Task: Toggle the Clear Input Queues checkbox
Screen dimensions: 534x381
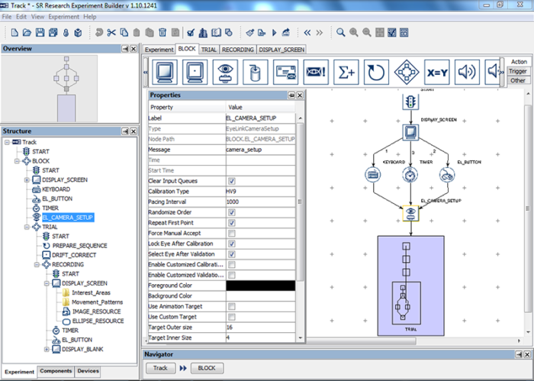Action: point(232,180)
